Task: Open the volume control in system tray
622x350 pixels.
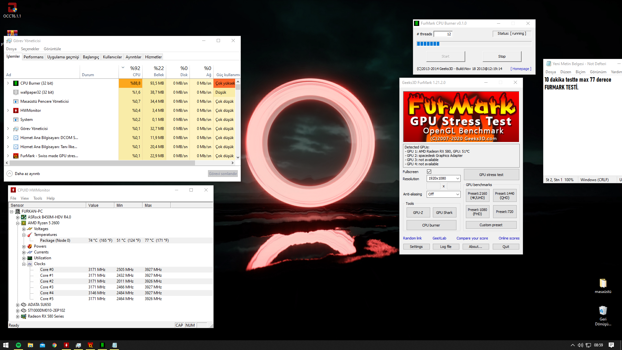Action: click(580, 345)
